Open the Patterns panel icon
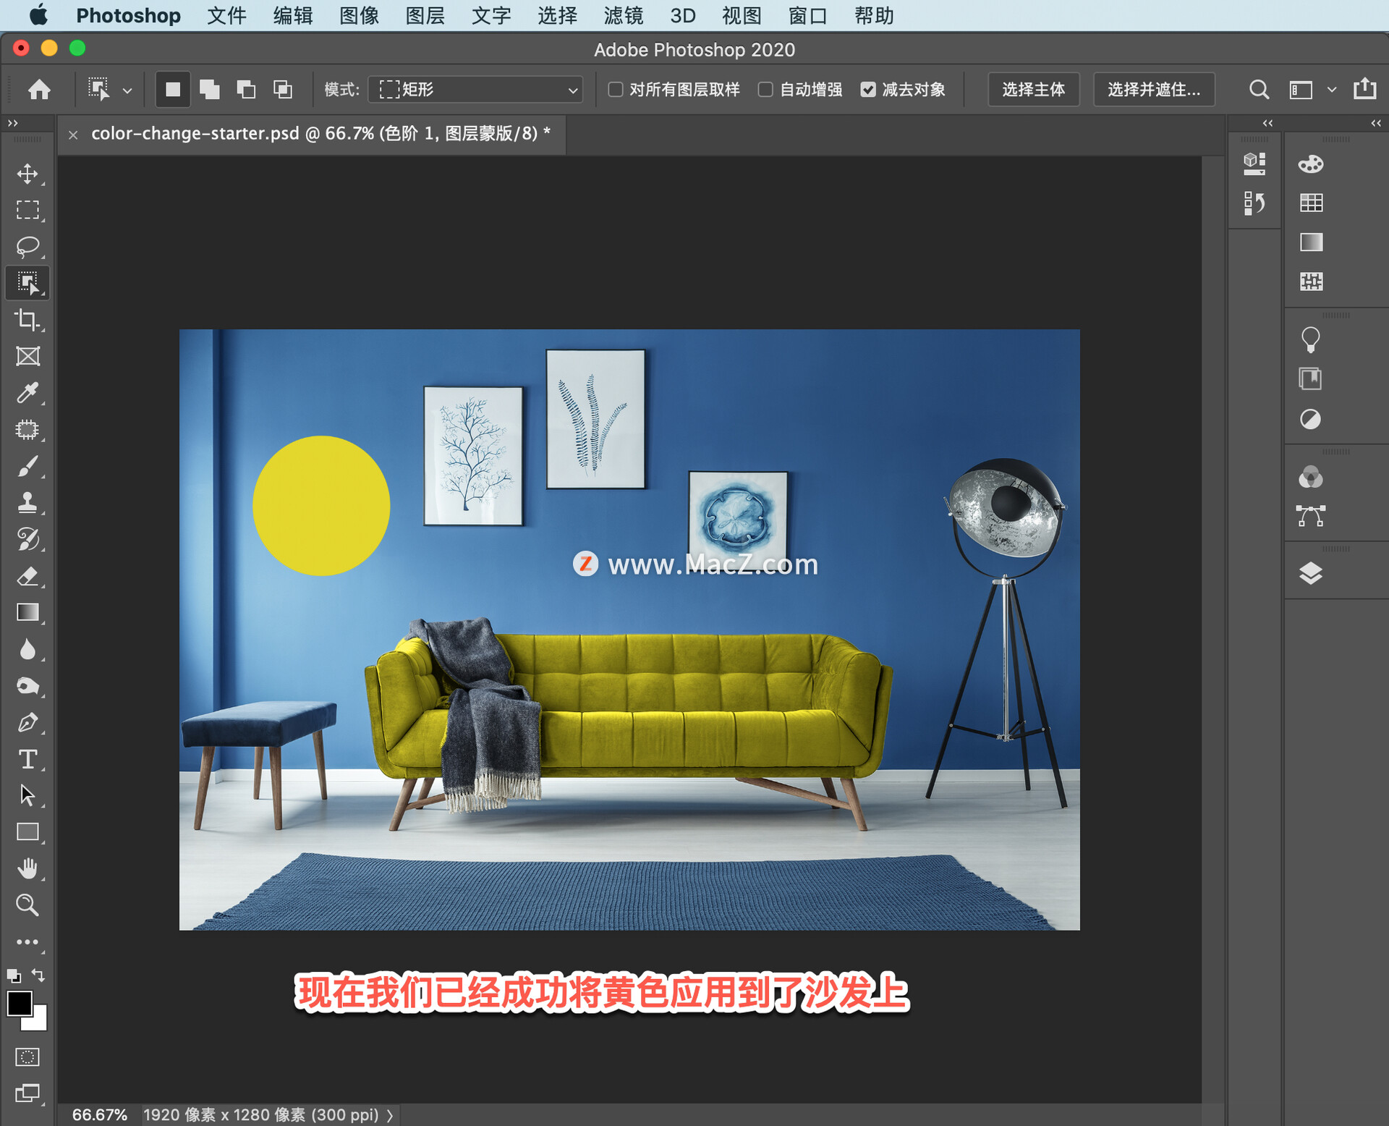 pyautogui.click(x=1310, y=281)
